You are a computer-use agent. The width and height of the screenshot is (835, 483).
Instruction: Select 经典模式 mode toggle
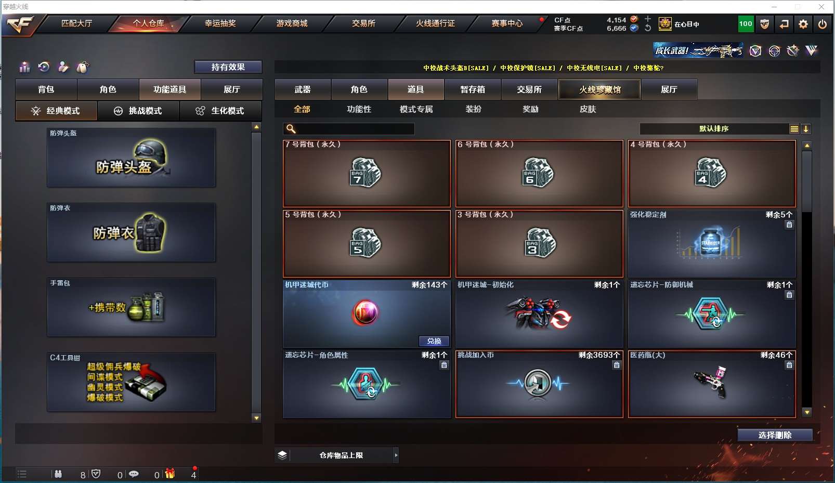(56, 111)
